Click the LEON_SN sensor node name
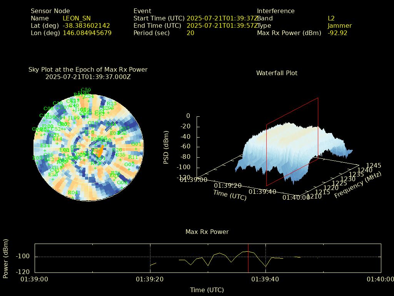Viewport: 394px width, 296px height. click(x=77, y=18)
